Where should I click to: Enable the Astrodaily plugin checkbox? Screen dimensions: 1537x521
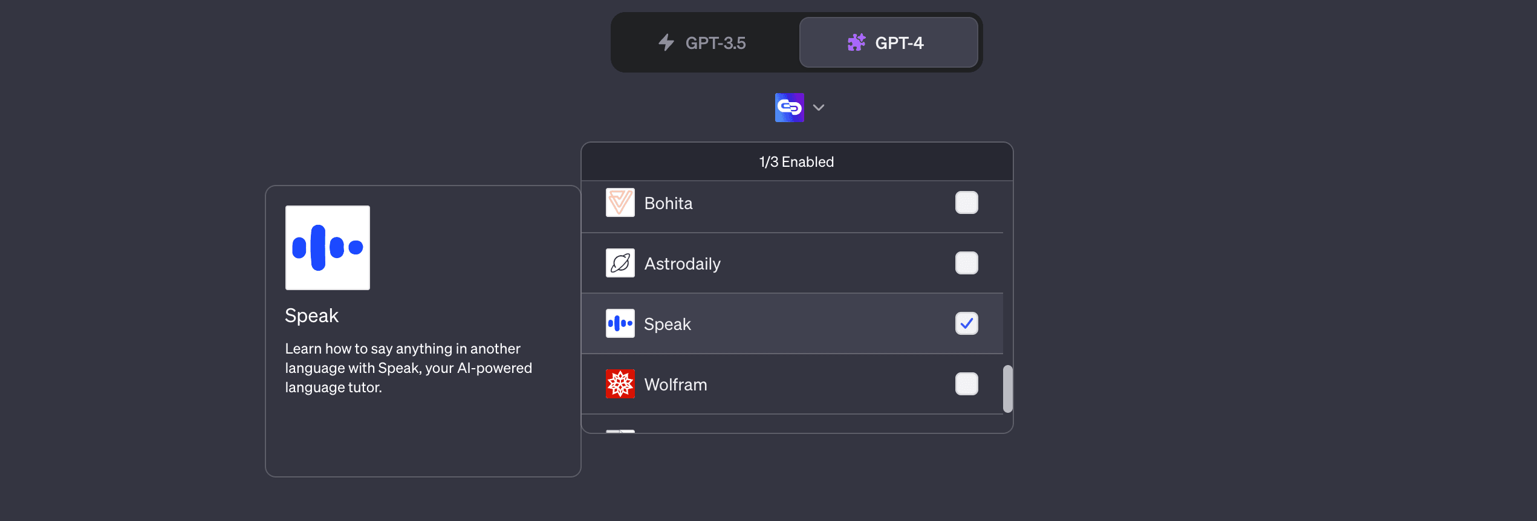pyautogui.click(x=966, y=263)
